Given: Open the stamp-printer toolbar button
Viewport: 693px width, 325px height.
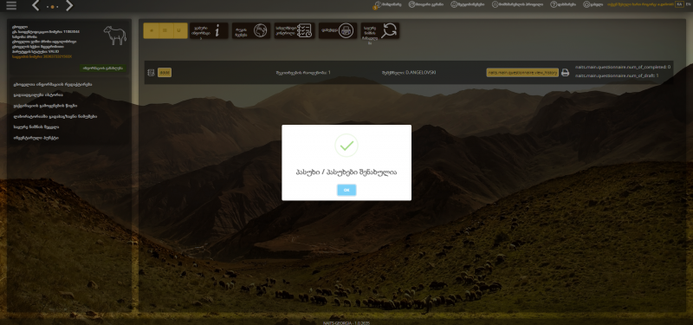Looking at the screenshot, I should [338, 30].
